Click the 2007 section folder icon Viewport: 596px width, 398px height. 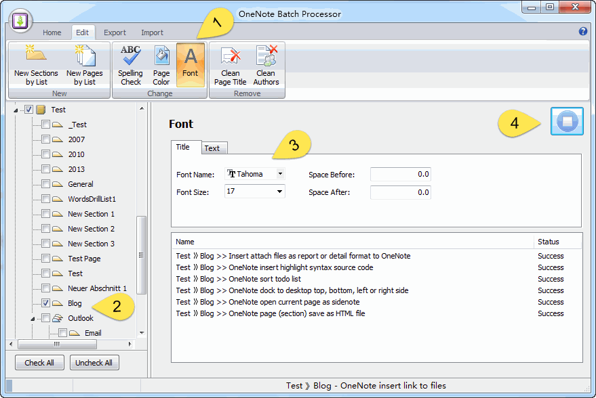click(x=58, y=139)
